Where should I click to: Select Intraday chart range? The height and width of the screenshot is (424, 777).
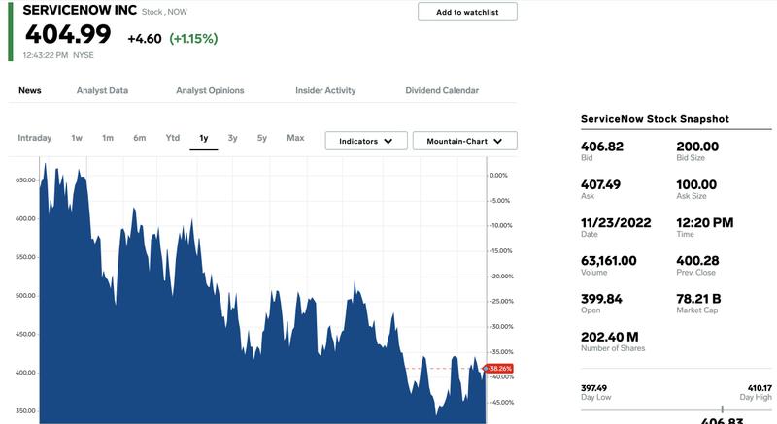coord(35,138)
